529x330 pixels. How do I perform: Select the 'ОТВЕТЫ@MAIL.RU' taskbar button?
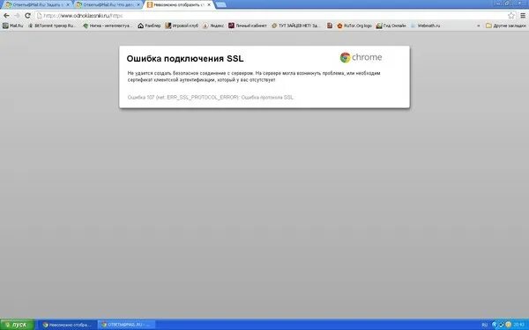[126, 325]
